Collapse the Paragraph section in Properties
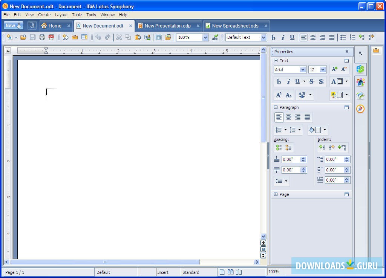Image resolution: width=386 pixels, height=278 pixels. tap(276, 107)
